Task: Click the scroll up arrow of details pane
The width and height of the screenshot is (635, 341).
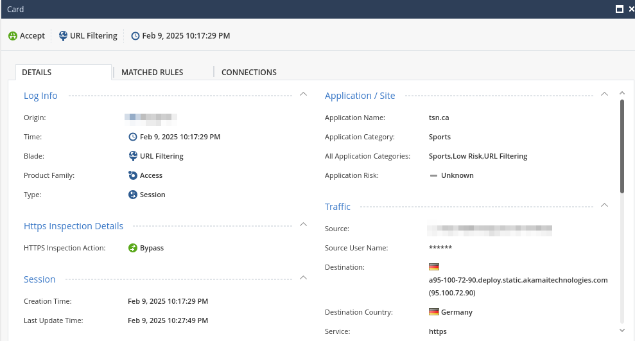Action: [622, 93]
